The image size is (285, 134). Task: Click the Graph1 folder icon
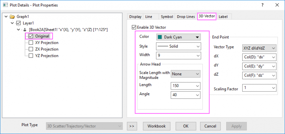pyautogui.click(x=12, y=17)
